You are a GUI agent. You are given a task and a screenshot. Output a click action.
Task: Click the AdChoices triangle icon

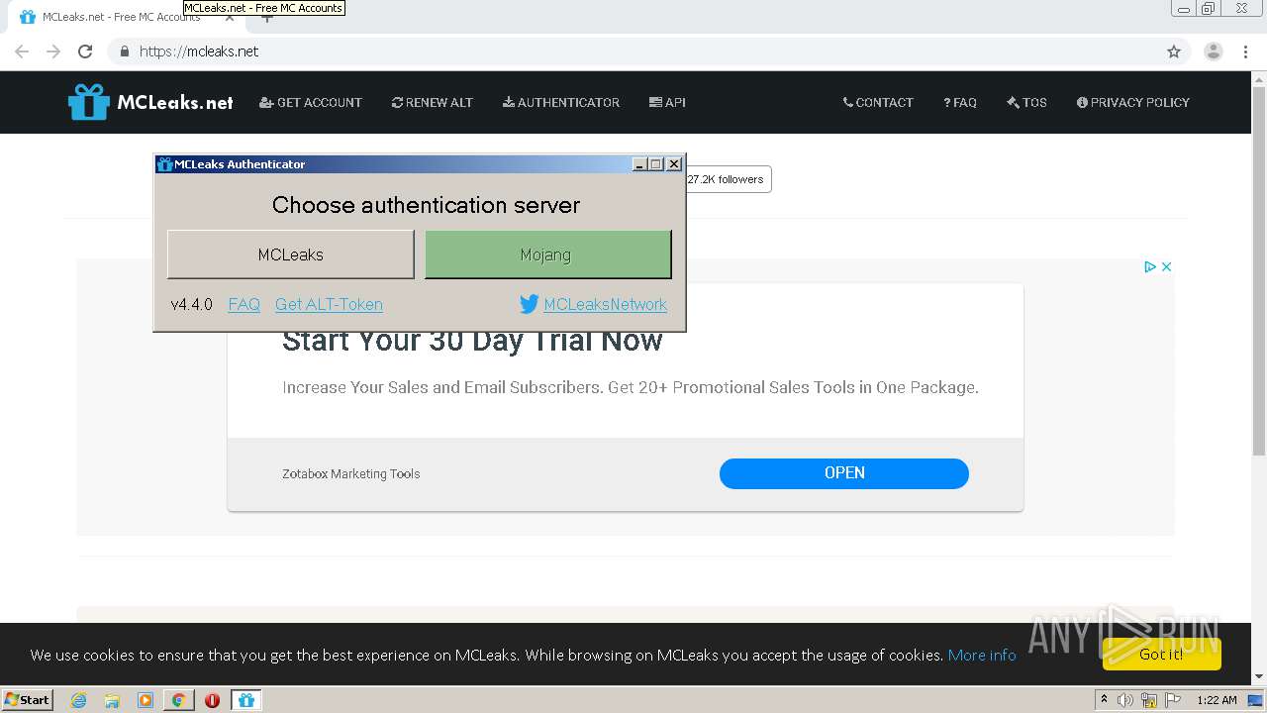point(1150,266)
